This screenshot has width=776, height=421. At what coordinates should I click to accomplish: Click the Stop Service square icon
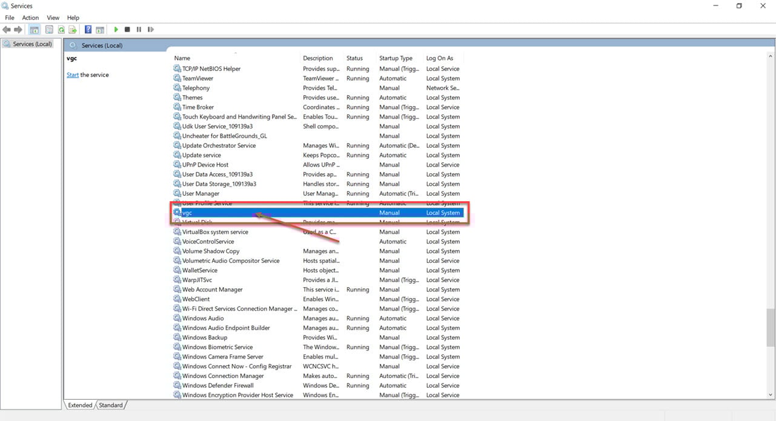pyautogui.click(x=127, y=30)
